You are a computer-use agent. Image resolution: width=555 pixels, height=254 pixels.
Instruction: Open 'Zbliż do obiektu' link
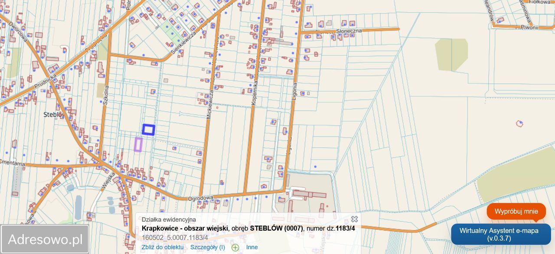[x=162, y=247]
